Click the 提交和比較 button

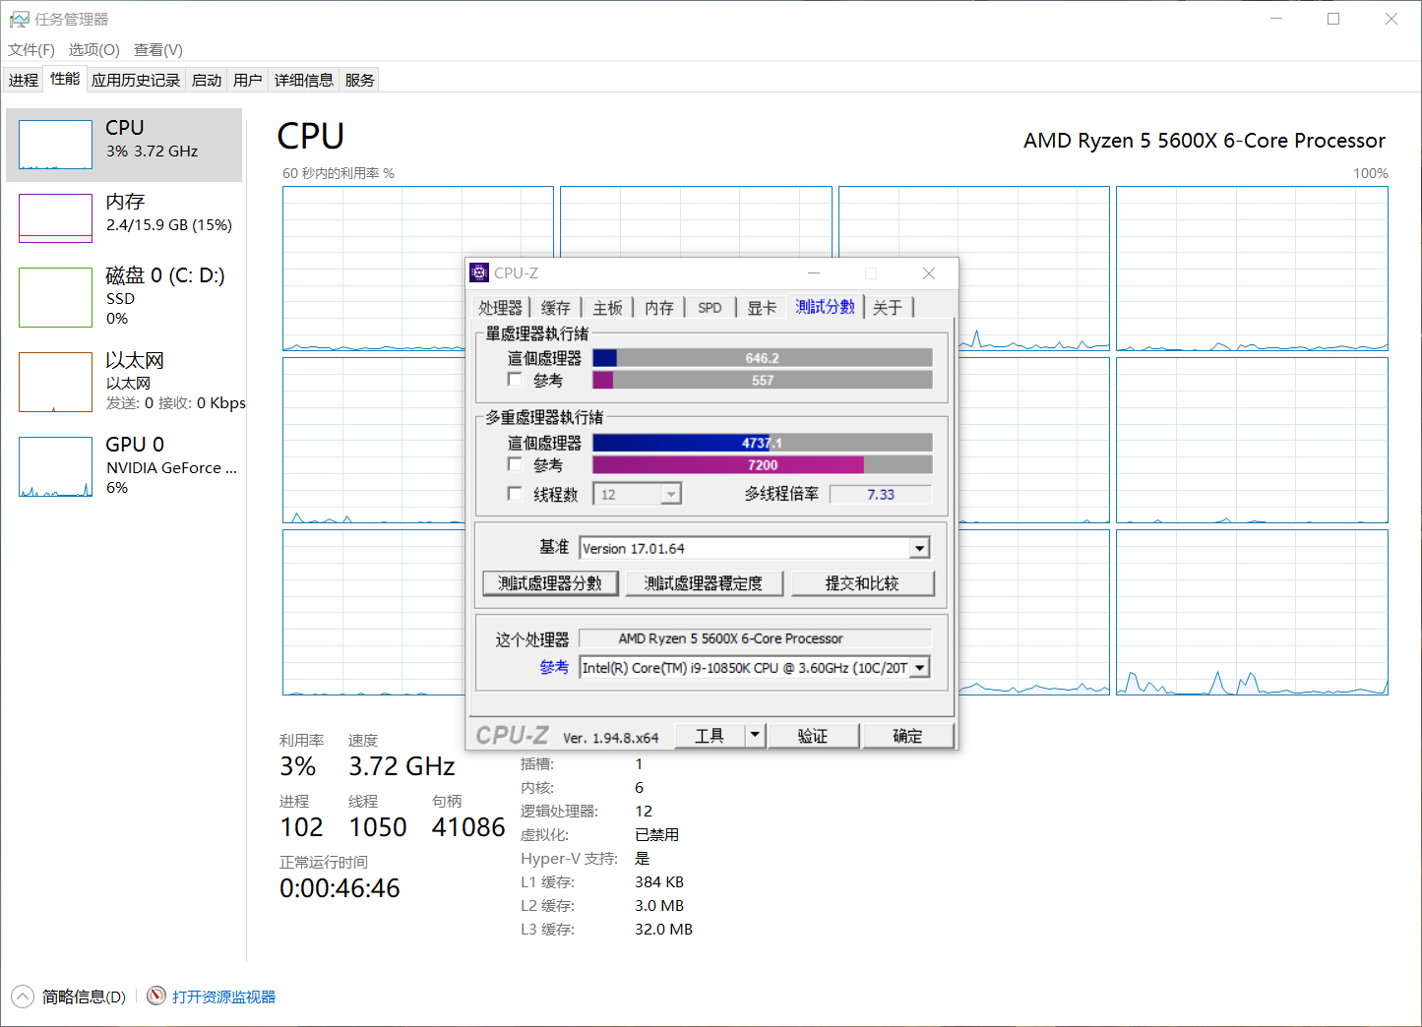pyautogui.click(x=862, y=583)
